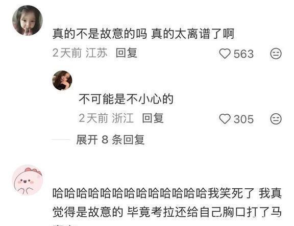
Task: Expand the 展开 8 条回复 thread
Action: [110, 140]
